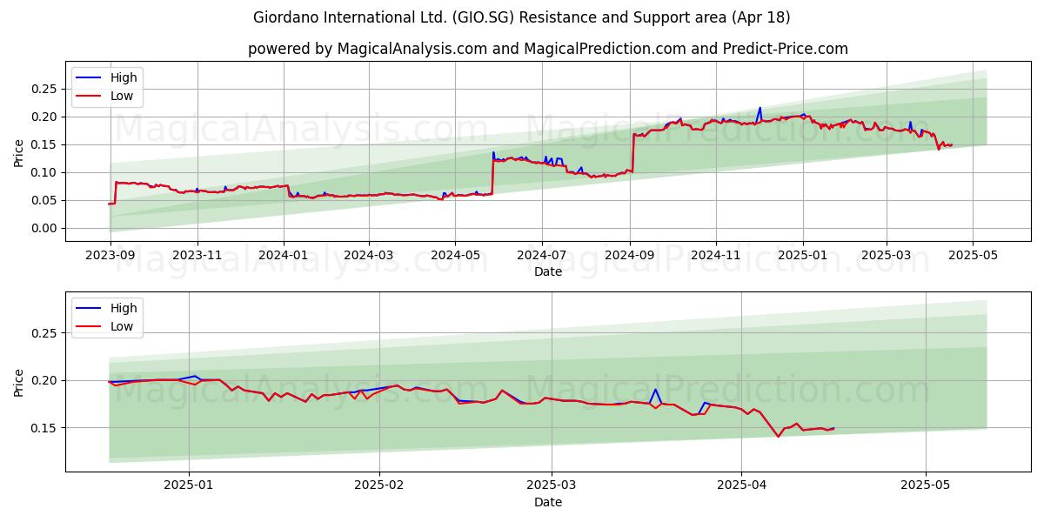This screenshot has width=1044, height=522.
Task: Click the '2023-11' x-axis label in top chart
Action: click(x=197, y=256)
